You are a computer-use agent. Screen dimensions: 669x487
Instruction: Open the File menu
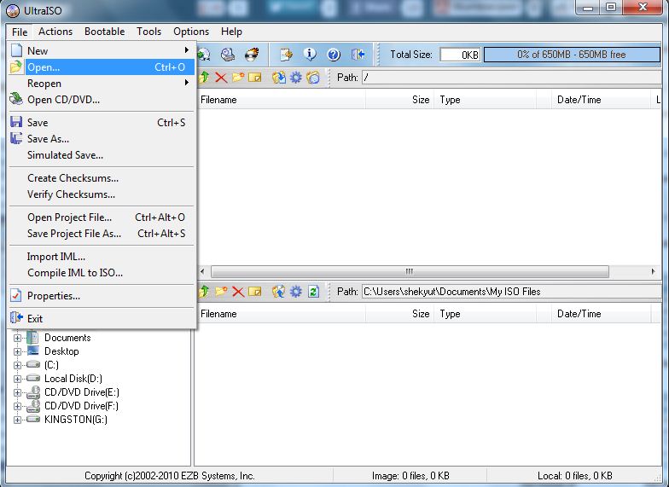pyautogui.click(x=20, y=32)
